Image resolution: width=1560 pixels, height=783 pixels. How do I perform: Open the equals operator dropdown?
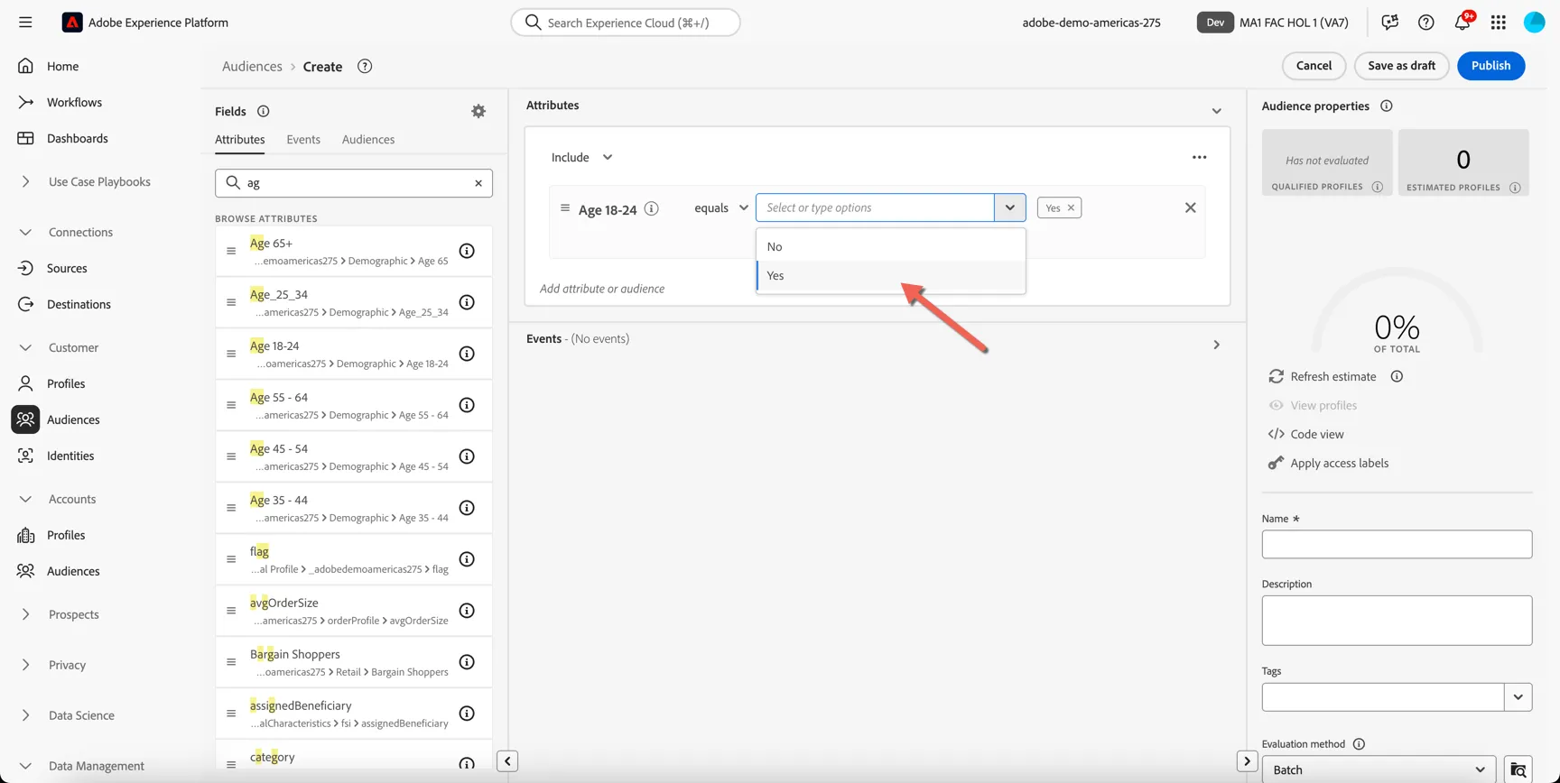721,207
